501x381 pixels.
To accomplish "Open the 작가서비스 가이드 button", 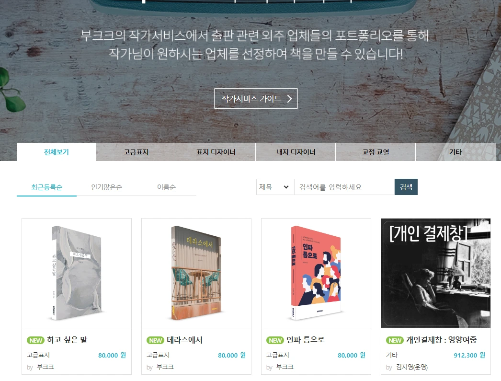I will pos(256,98).
